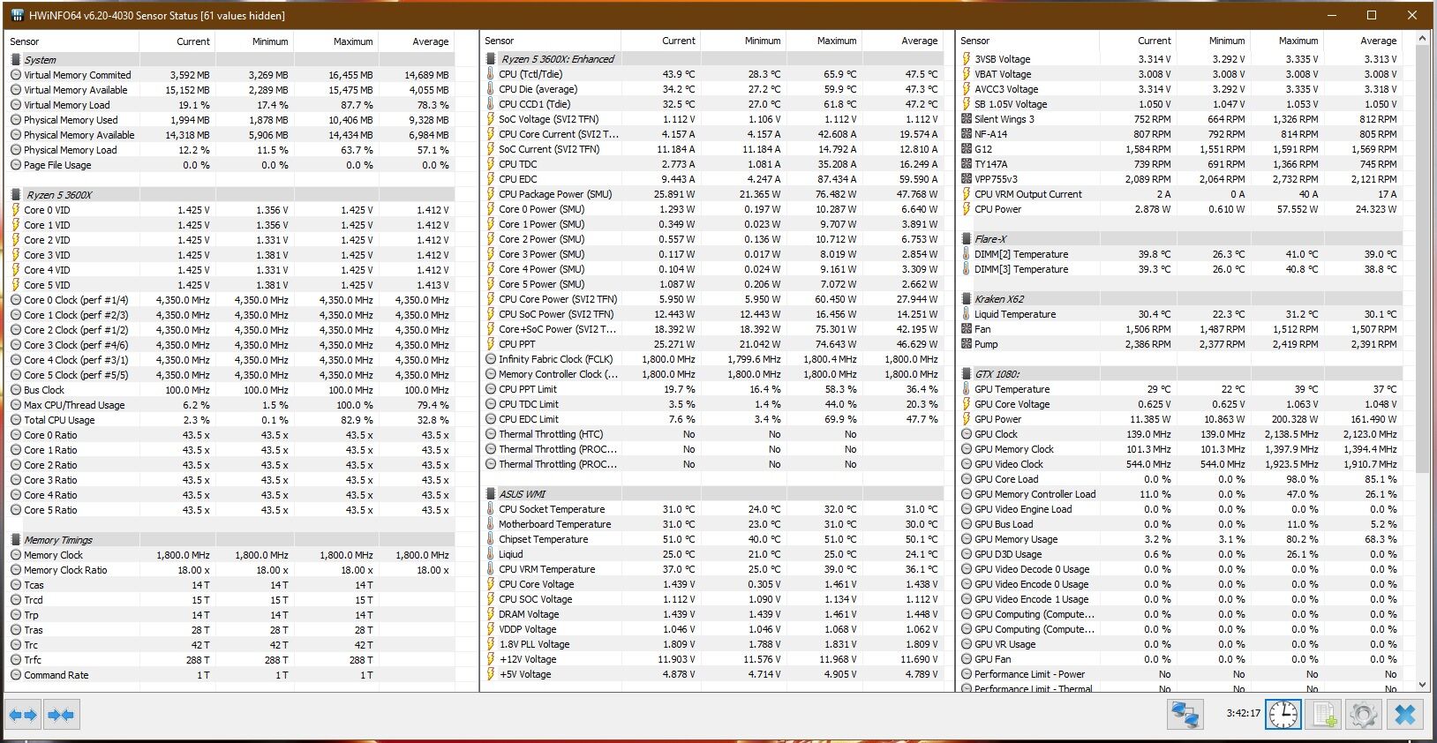
Task: Select the Command Rate row
Action: (230, 675)
